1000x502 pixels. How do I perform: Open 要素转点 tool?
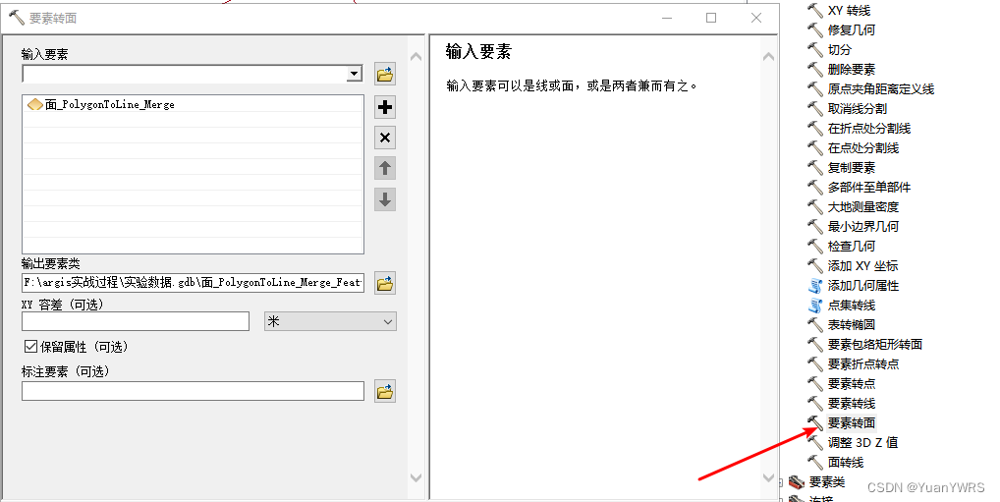coord(851,384)
